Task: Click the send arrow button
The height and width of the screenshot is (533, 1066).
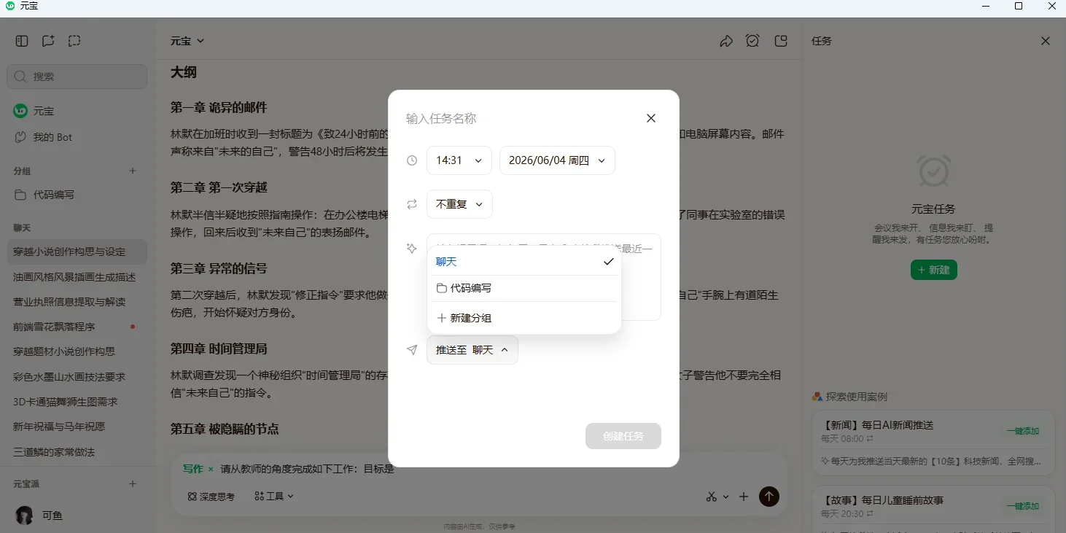Action: click(769, 497)
